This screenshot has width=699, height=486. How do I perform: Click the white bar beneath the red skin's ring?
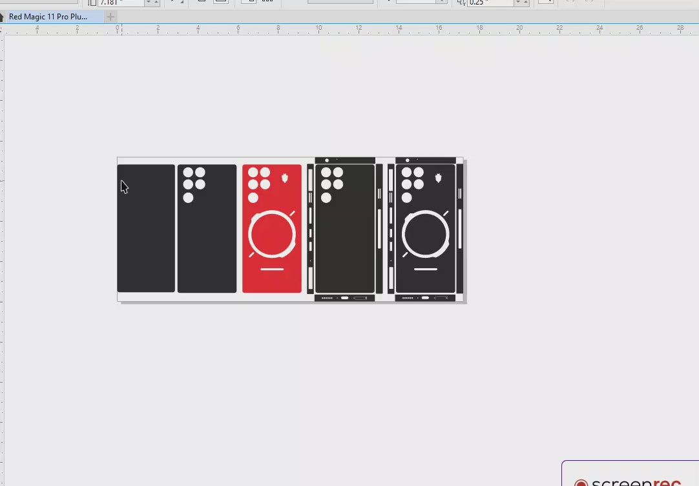(x=272, y=269)
